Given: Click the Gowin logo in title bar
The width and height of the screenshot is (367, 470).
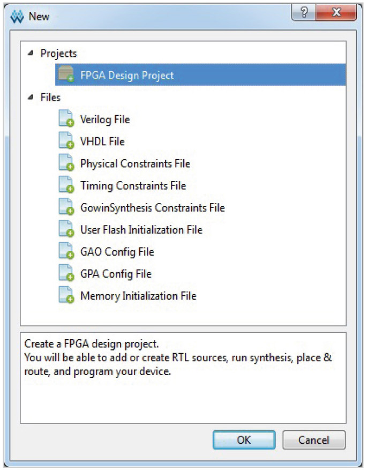Looking at the screenshot, I should (x=18, y=17).
